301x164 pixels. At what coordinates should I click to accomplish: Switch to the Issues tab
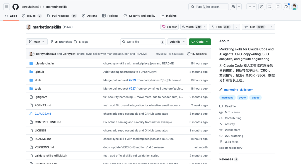tap(32, 16)
